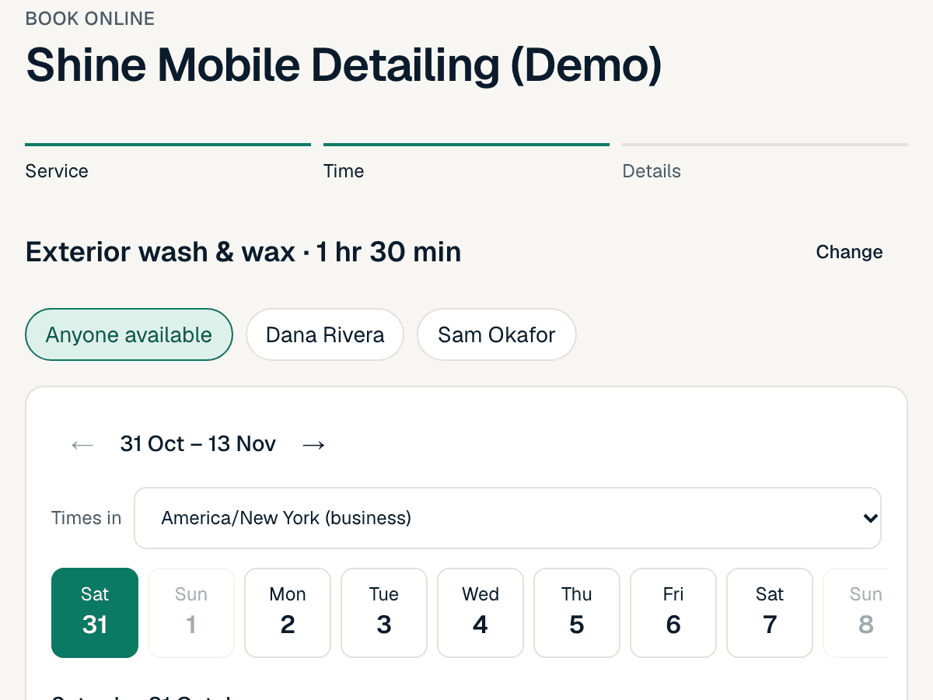The height and width of the screenshot is (700, 933).
Task: Click the Shine Mobile Detailing (Demo) heading
Action: 344,65
